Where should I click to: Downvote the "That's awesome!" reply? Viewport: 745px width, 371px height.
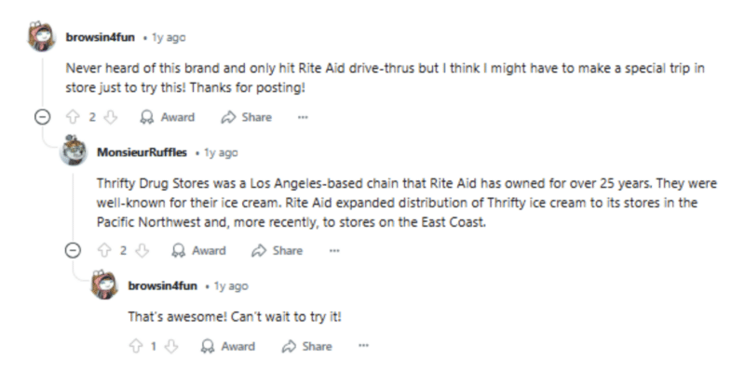pos(171,346)
